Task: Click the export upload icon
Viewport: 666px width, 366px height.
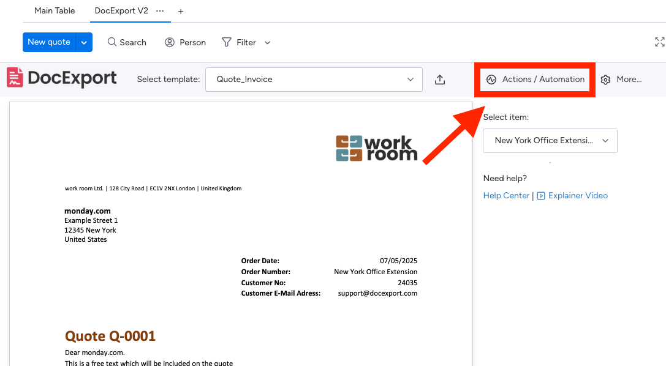Action: pos(440,80)
